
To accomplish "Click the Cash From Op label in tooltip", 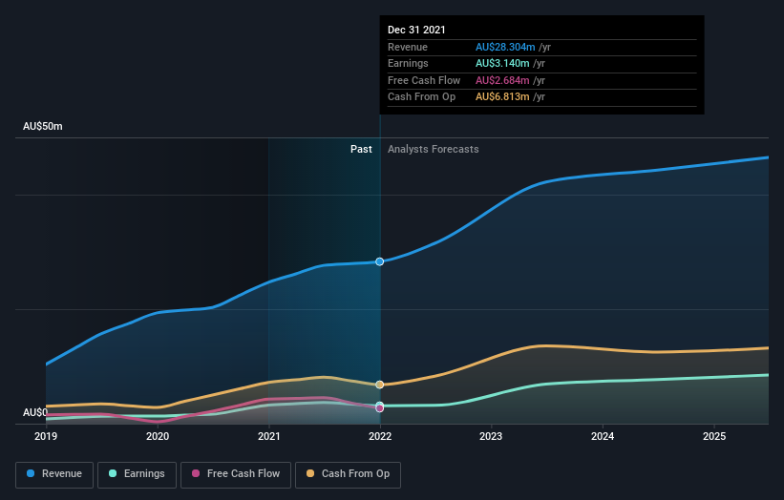I will point(421,97).
